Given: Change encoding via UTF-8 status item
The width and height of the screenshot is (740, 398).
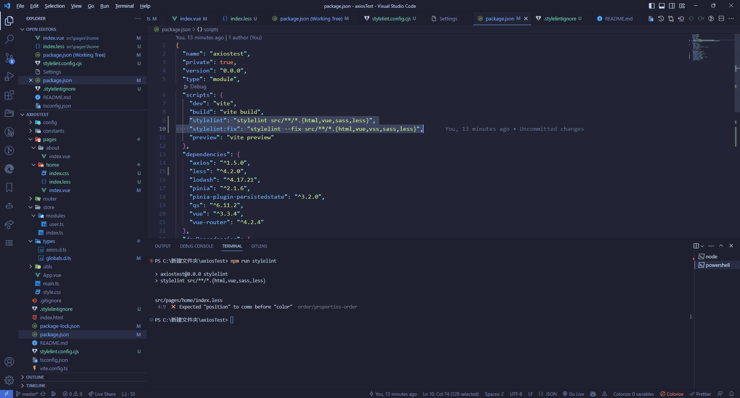Looking at the screenshot, I should 516,394.
